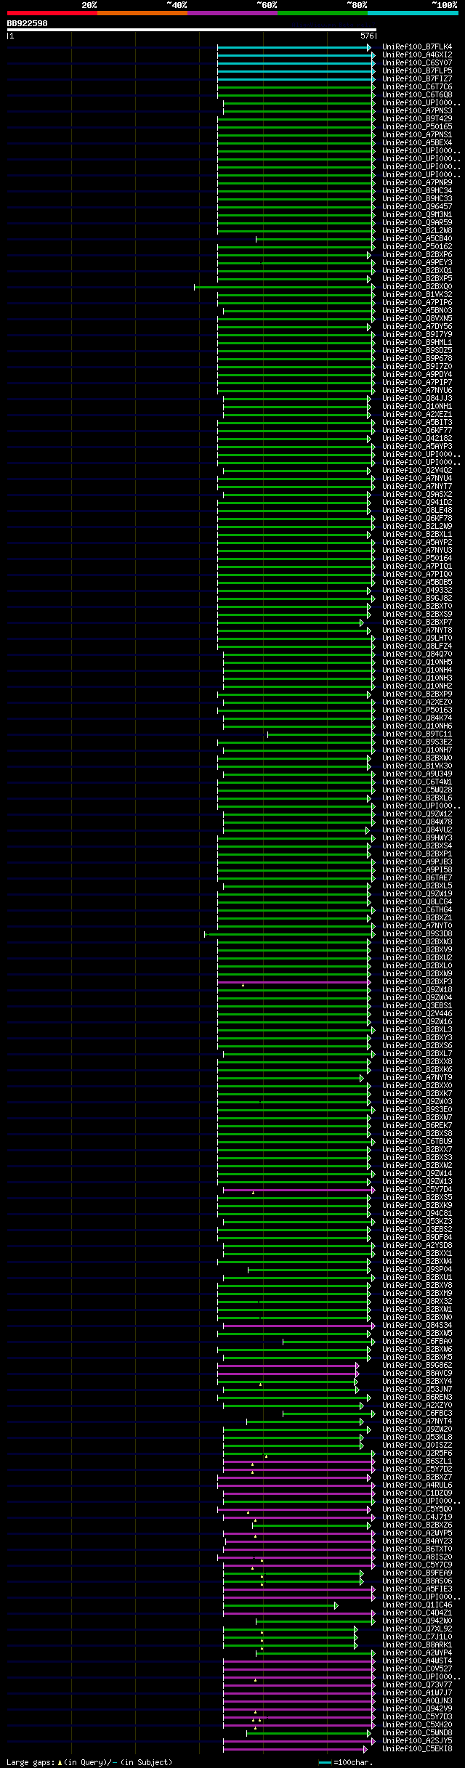Screen dimensions: 465x1768
Task: Click UniRef100_C1DZQ9 label
Action: [x=417, y=1493]
